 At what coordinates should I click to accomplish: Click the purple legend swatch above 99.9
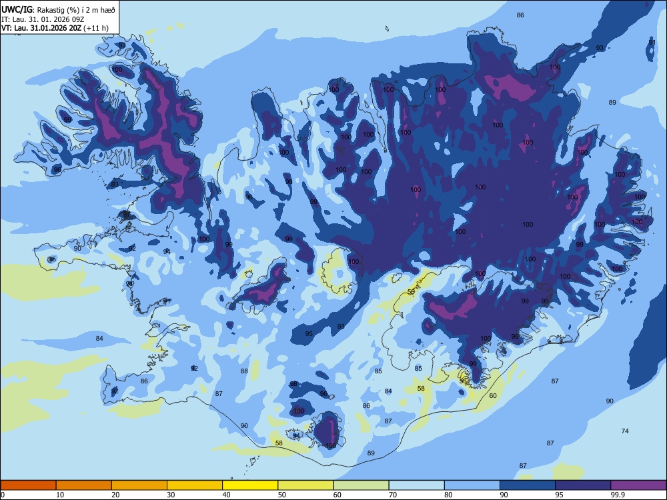(638, 485)
